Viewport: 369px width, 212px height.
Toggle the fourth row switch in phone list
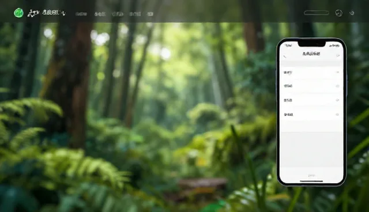click(x=337, y=115)
